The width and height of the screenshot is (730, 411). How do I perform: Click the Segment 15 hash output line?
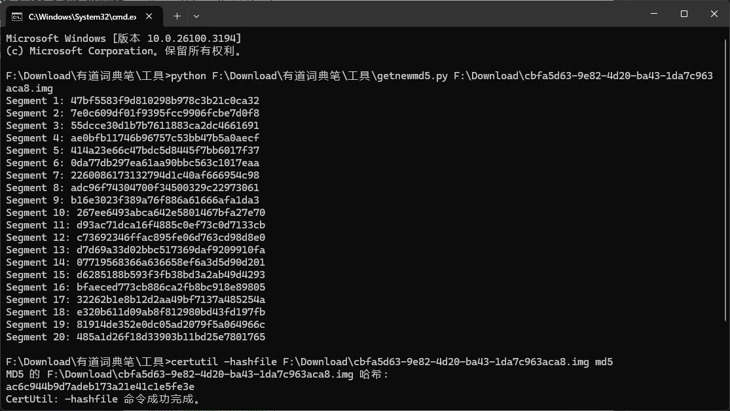(136, 275)
